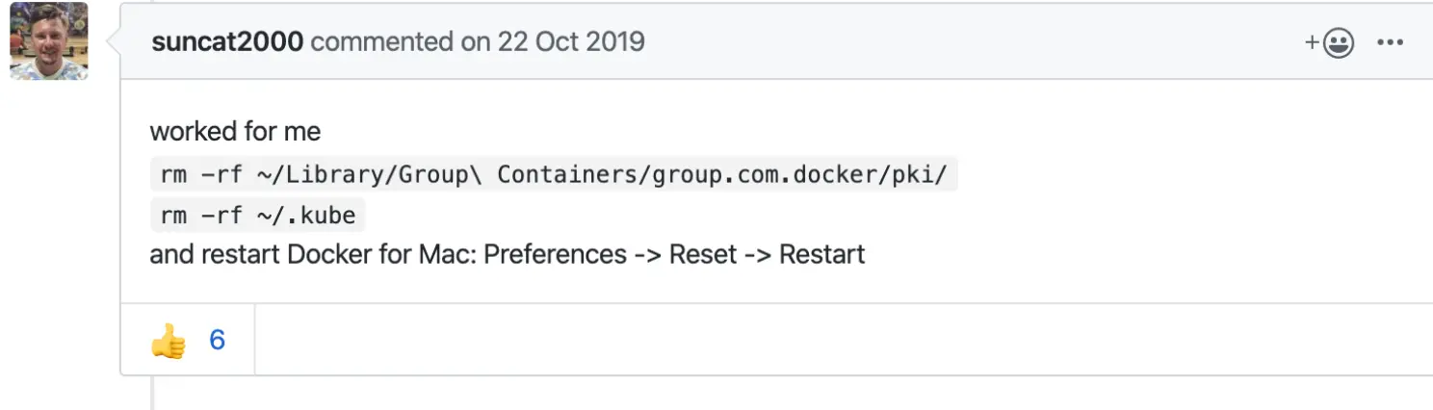The image size is (1433, 410).
Task: Click the thumbs up reaction emoji
Action: point(168,341)
